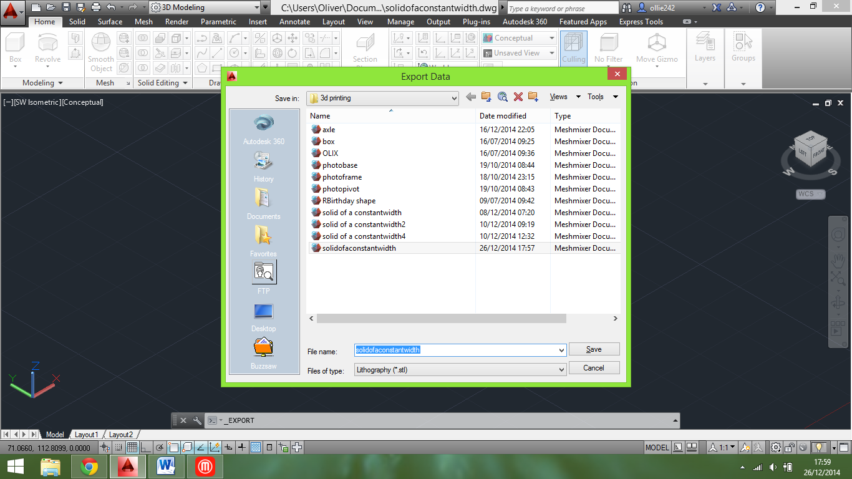Open Autodesk 360 location in sidebar
The width and height of the screenshot is (852, 479).
[263, 130]
